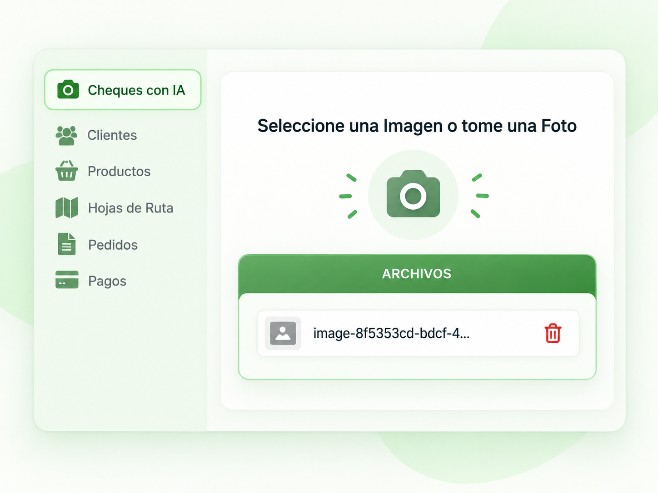Open the Pagos section
The width and height of the screenshot is (658, 493).
pos(107,281)
